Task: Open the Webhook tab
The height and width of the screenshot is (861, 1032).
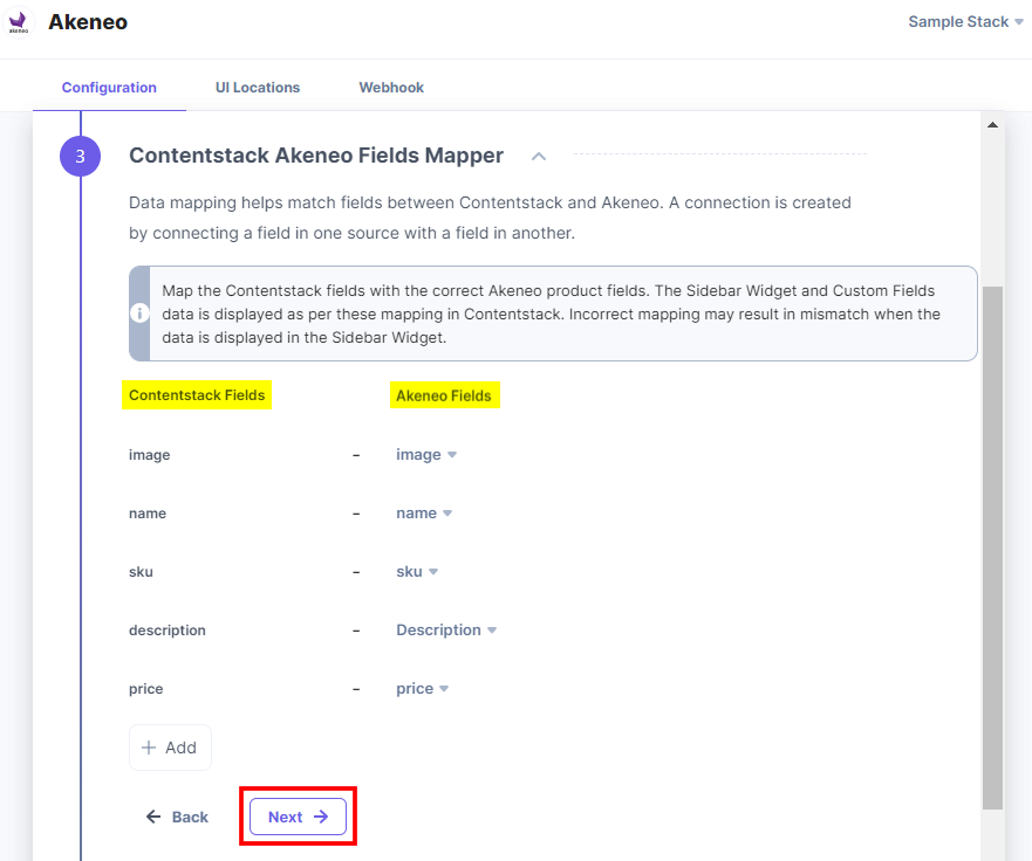Action: pos(391,87)
